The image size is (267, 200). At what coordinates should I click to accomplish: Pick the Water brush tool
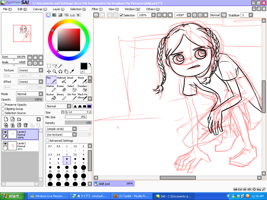[x=82, y=80]
